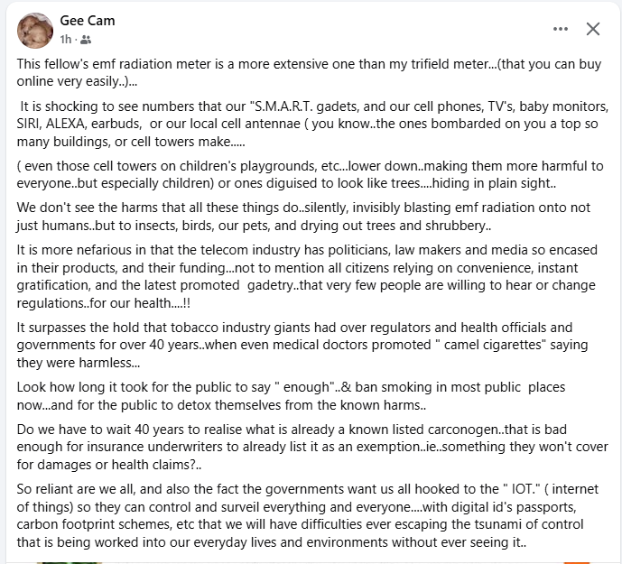622x564 pixels.
Task: Click the Gee Cam author name
Action: (88, 21)
